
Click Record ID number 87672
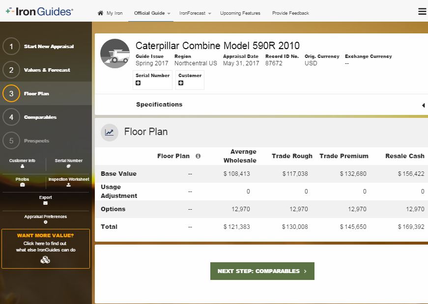pyautogui.click(x=274, y=63)
